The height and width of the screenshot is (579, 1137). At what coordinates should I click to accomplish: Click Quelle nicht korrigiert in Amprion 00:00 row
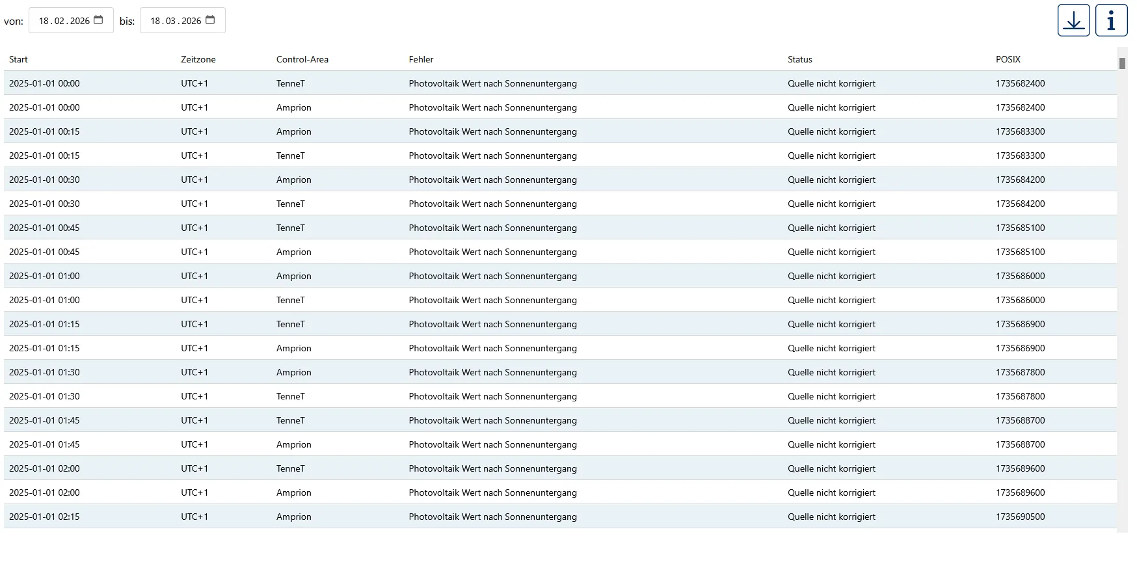(831, 107)
